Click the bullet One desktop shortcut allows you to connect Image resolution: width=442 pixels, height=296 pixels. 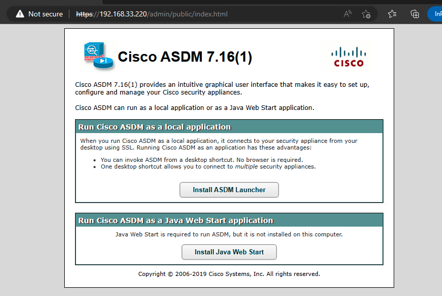click(208, 166)
